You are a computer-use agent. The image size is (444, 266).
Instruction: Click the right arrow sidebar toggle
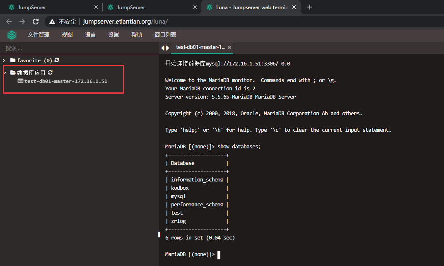tap(168, 48)
